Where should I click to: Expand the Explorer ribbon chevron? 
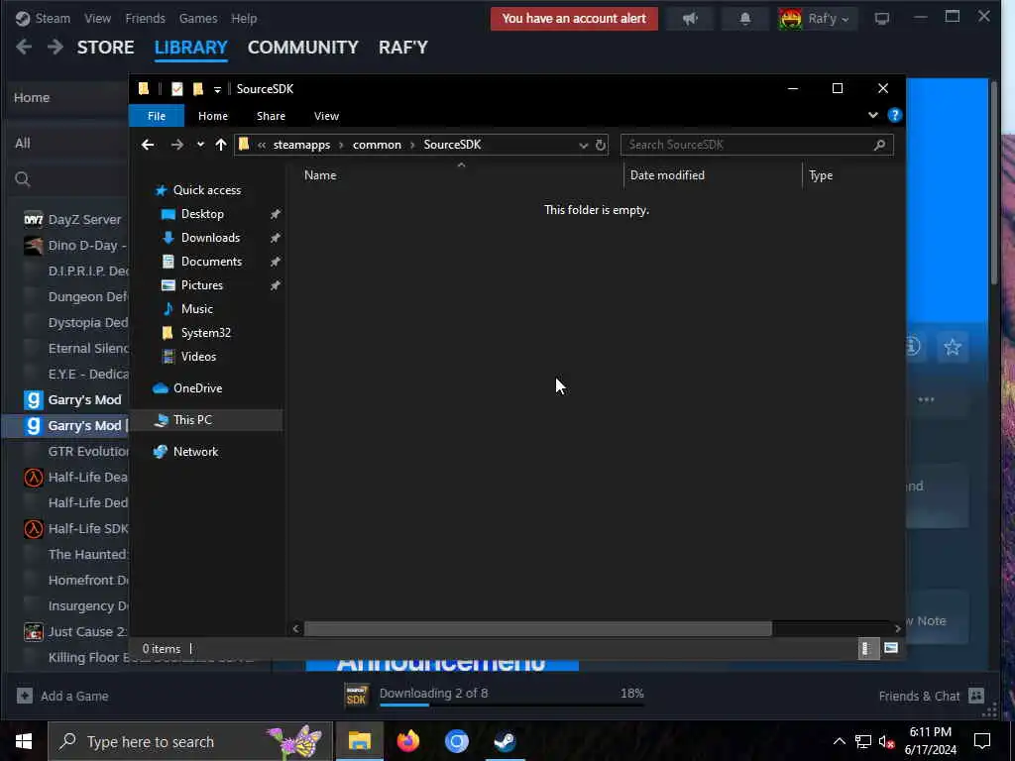(x=872, y=115)
